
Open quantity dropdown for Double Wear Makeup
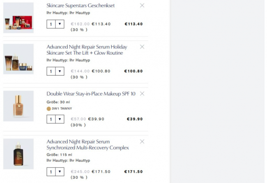point(55,119)
